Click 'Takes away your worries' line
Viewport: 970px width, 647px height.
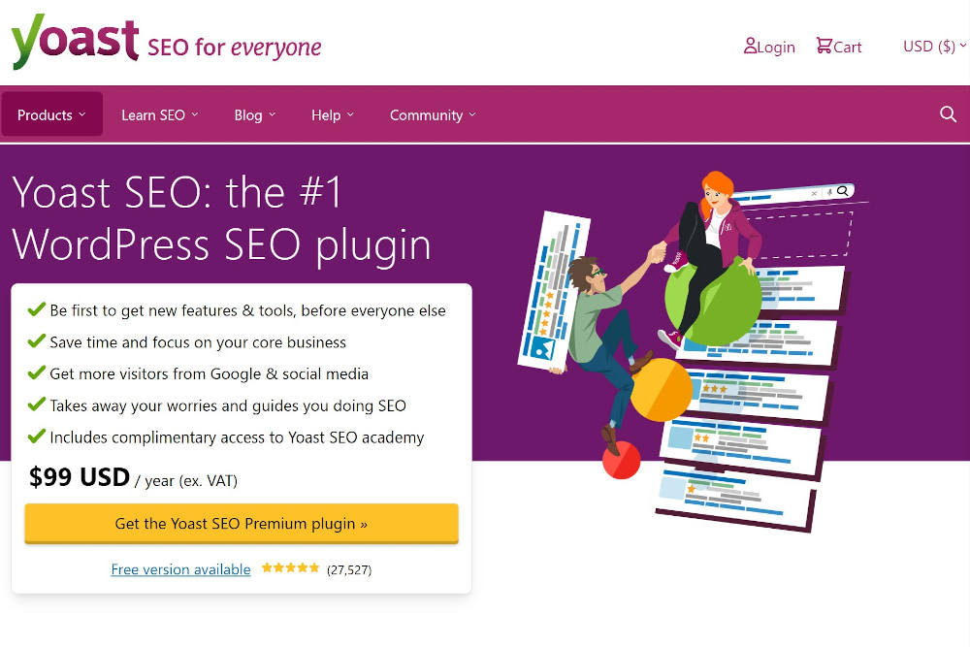[228, 405]
